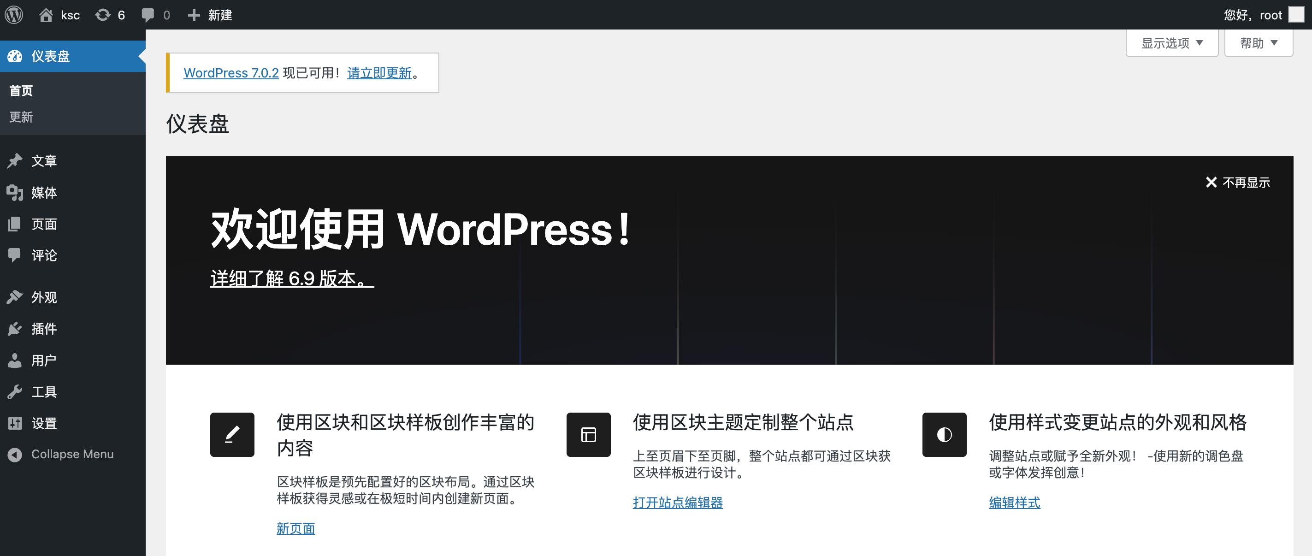The image size is (1312, 556).
Task: Click the 打开站点编辑器 link
Action: 678,503
